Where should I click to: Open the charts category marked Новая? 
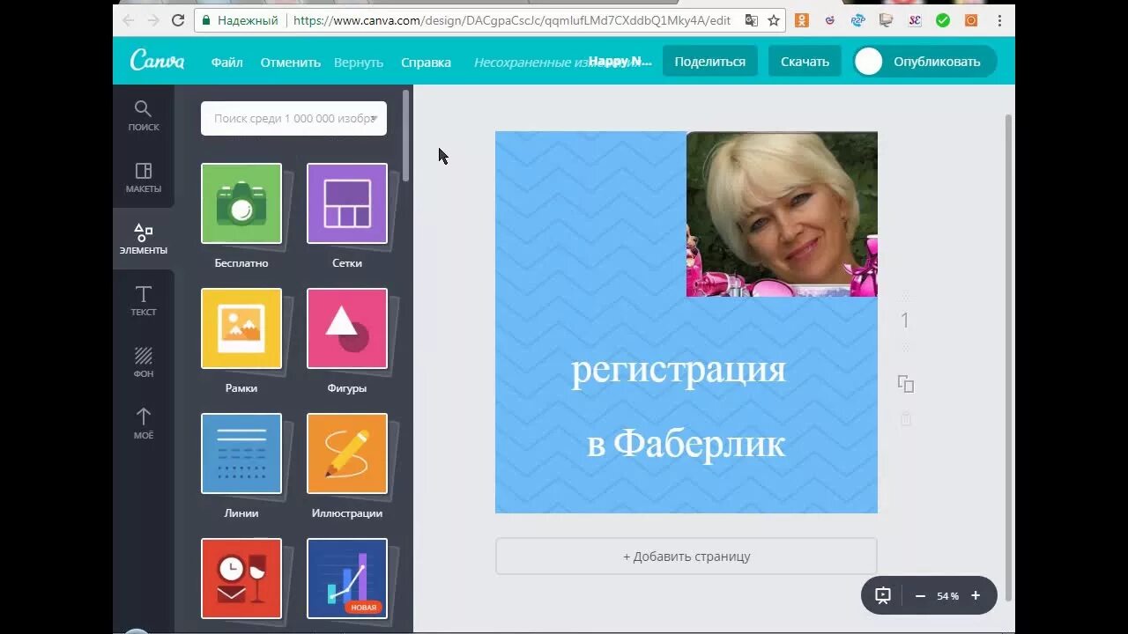coord(347,579)
